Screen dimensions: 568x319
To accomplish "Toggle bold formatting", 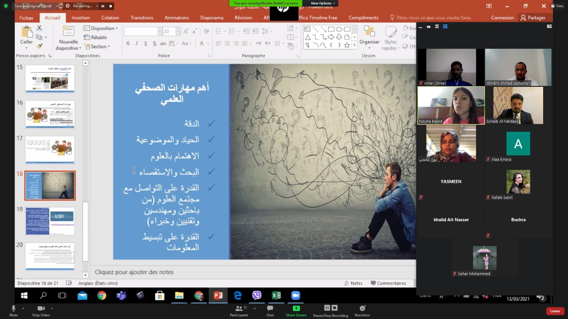I will point(128,43).
